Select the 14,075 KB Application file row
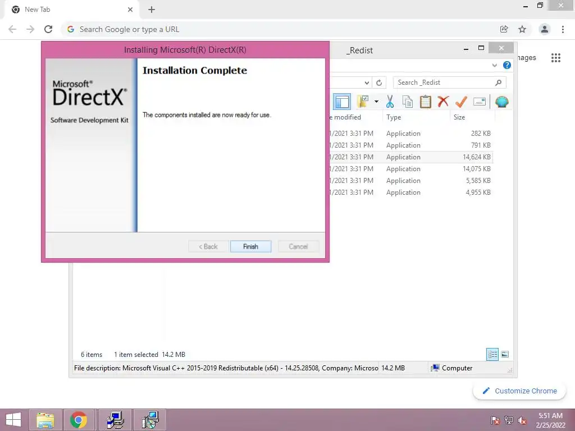Viewport: 575px width, 431px height. [410, 168]
